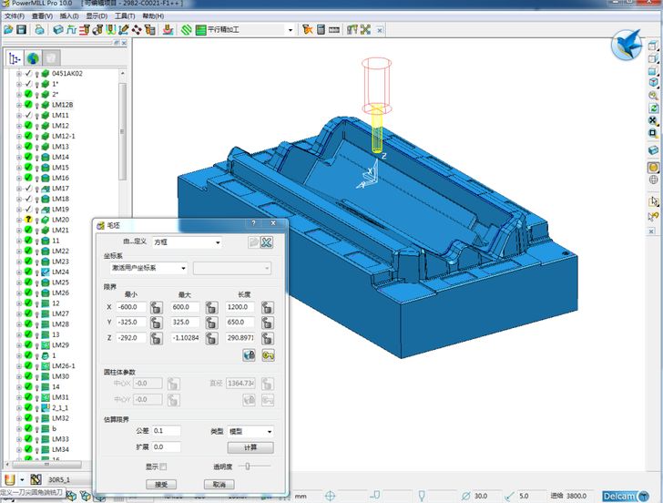
Task: Open the 平行精加工 strategy dropdown
Action: (x=290, y=30)
